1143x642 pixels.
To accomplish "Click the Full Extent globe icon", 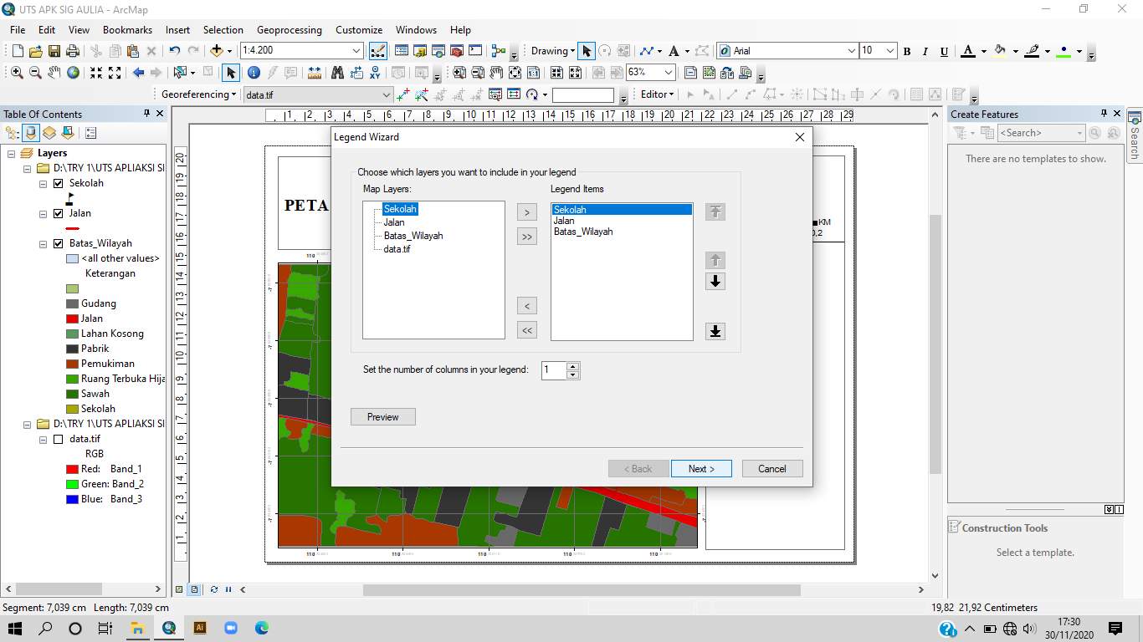I will (x=74, y=73).
